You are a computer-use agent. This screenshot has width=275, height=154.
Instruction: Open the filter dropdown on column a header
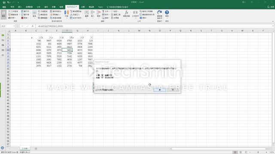[40, 38]
